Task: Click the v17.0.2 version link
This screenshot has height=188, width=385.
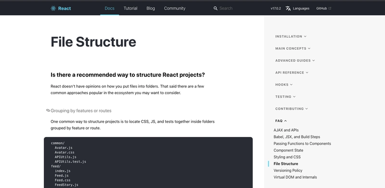Action: click(276, 8)
